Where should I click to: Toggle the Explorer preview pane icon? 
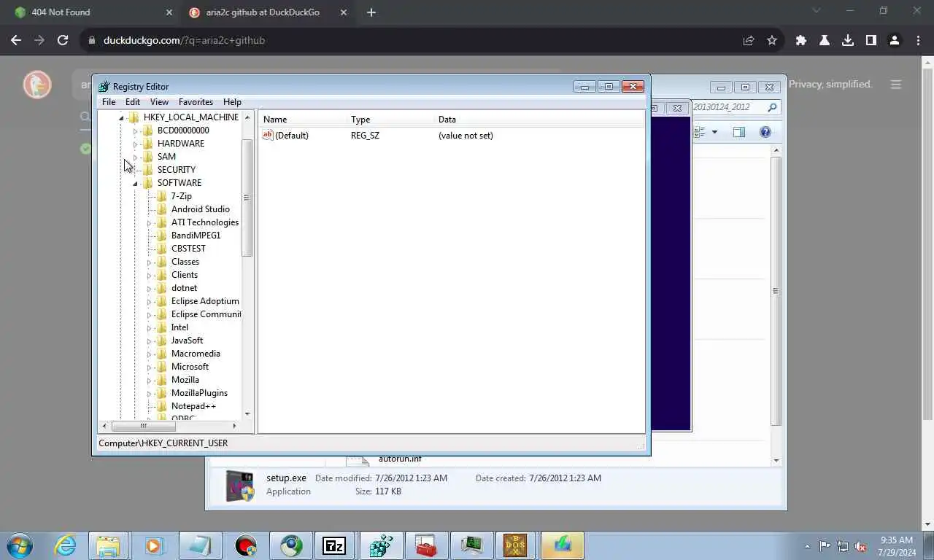tap(739, 132)
